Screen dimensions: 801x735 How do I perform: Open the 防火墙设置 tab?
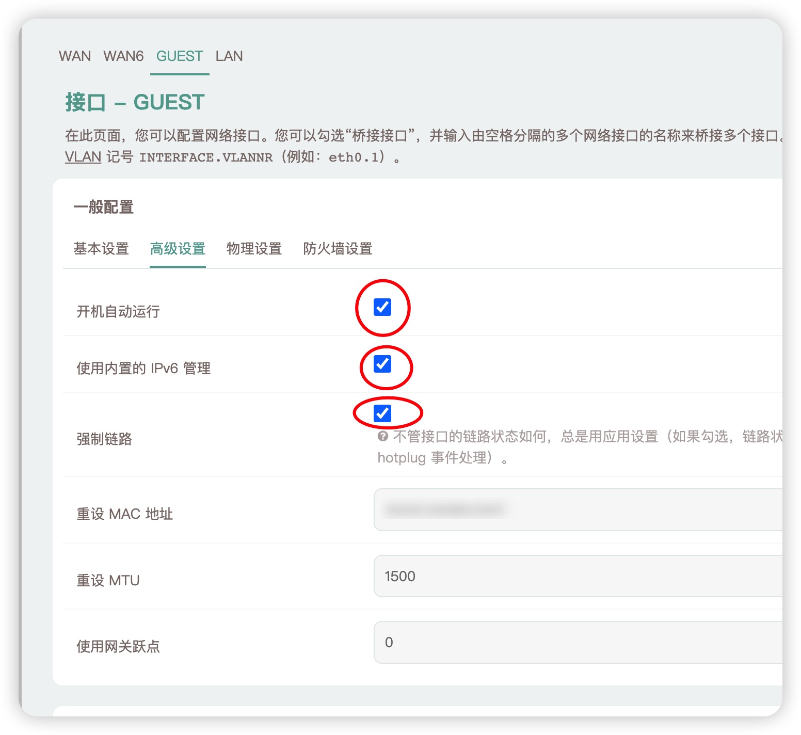tap(338, 249)
